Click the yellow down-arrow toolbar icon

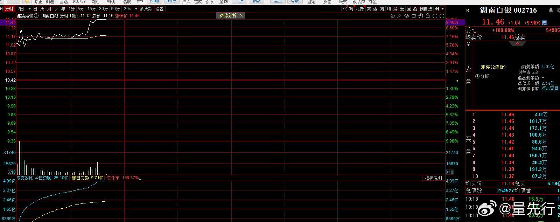27,2
